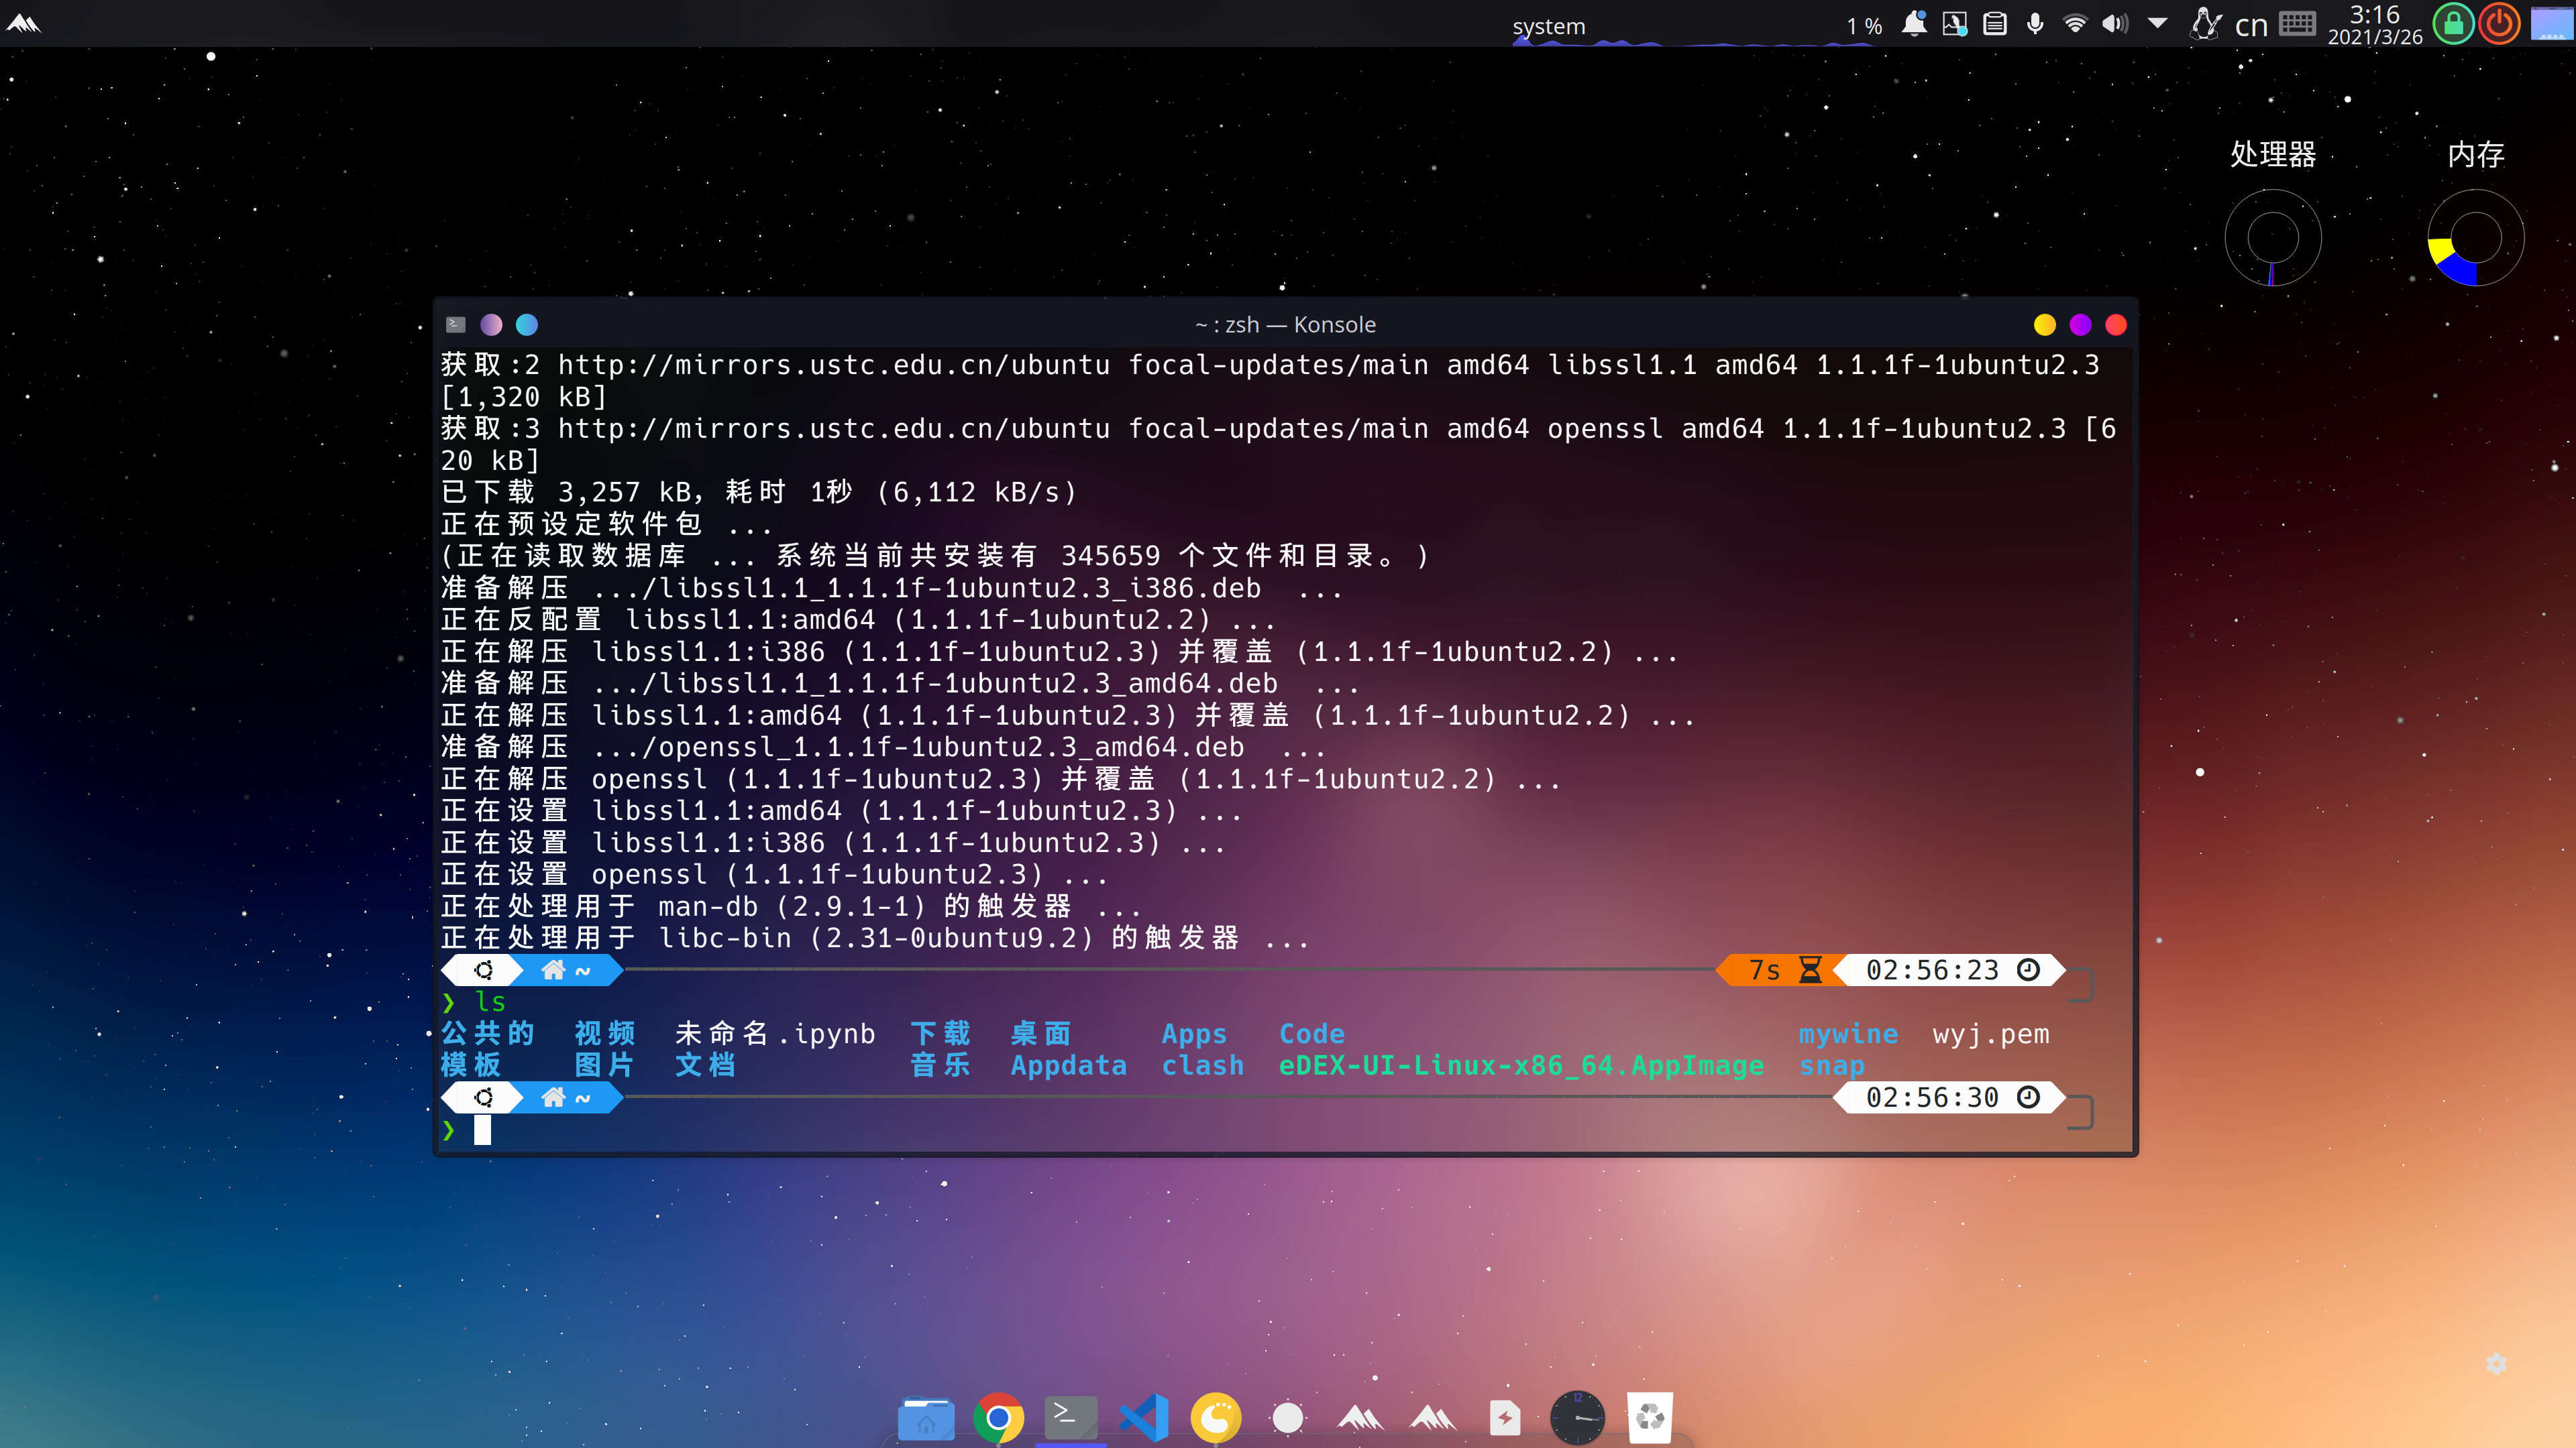Click '未命名.ipynb' in the ls output

pos(775,1033)
